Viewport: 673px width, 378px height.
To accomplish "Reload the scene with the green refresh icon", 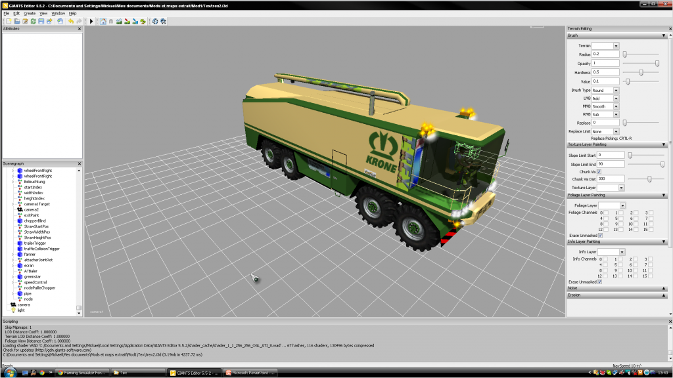I will point(33,21).
